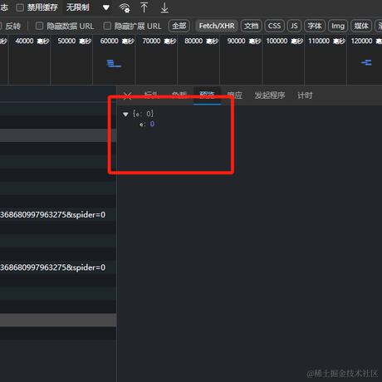Collapse the {e: 0} object triangle
382x382 pixels.
point(125,114)
